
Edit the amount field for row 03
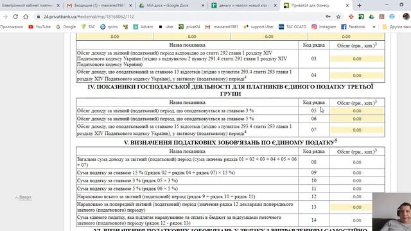point(357,59)
